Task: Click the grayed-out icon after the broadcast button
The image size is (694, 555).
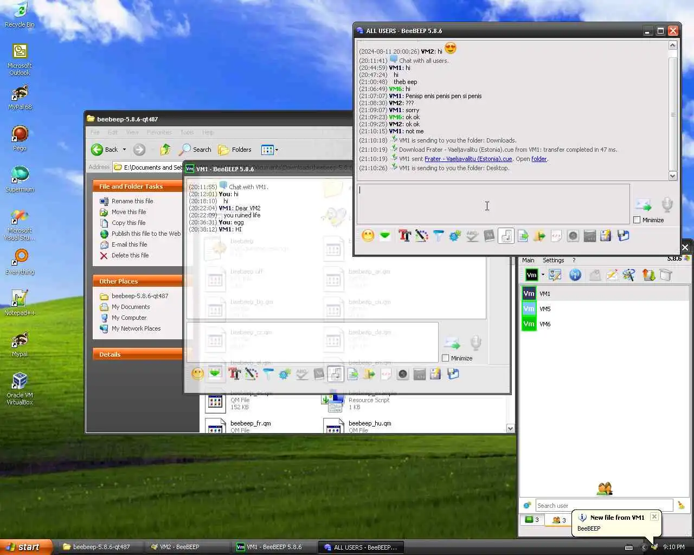Action: pyautogui.click(x=595, y=275)
